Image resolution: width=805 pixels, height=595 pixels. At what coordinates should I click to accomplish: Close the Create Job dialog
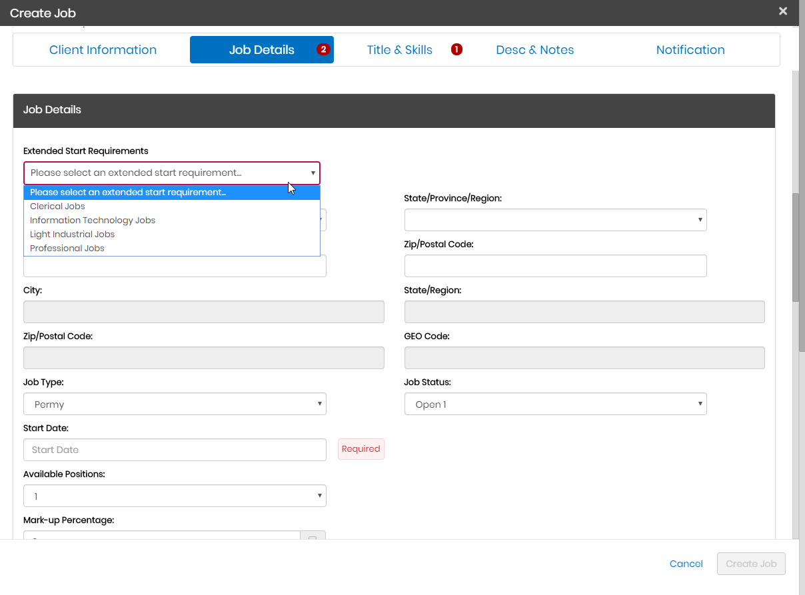coord(783,11)
